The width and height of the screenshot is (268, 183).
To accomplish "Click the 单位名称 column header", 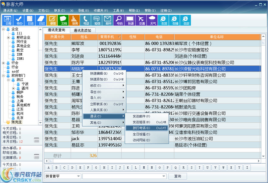I will click(x=217, y=37).
